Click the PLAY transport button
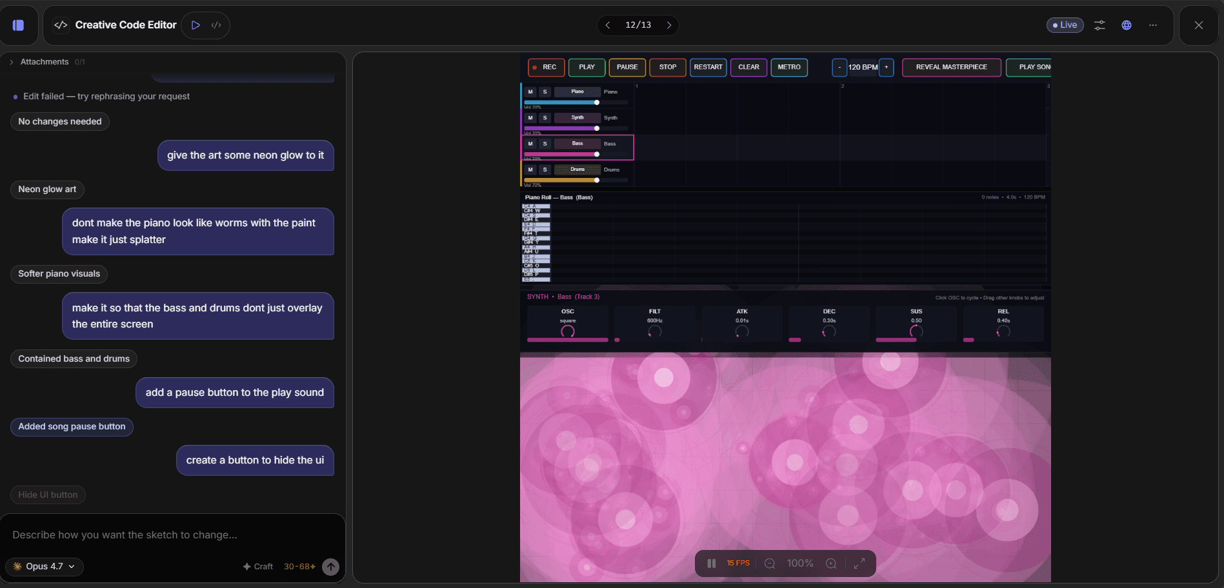1224x588 pixels. 587,67
